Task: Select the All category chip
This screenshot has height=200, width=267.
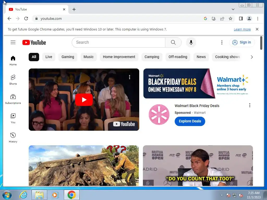Action: [34, 57]
